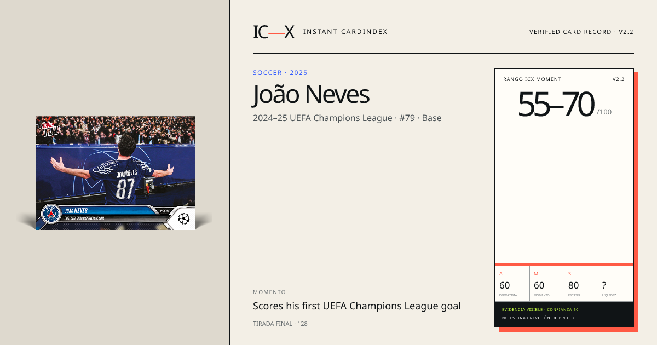Click the Tirada Final · 128 label
Image resolution: width=657 pixels, height=345 pixels.
tap(280, 324)
